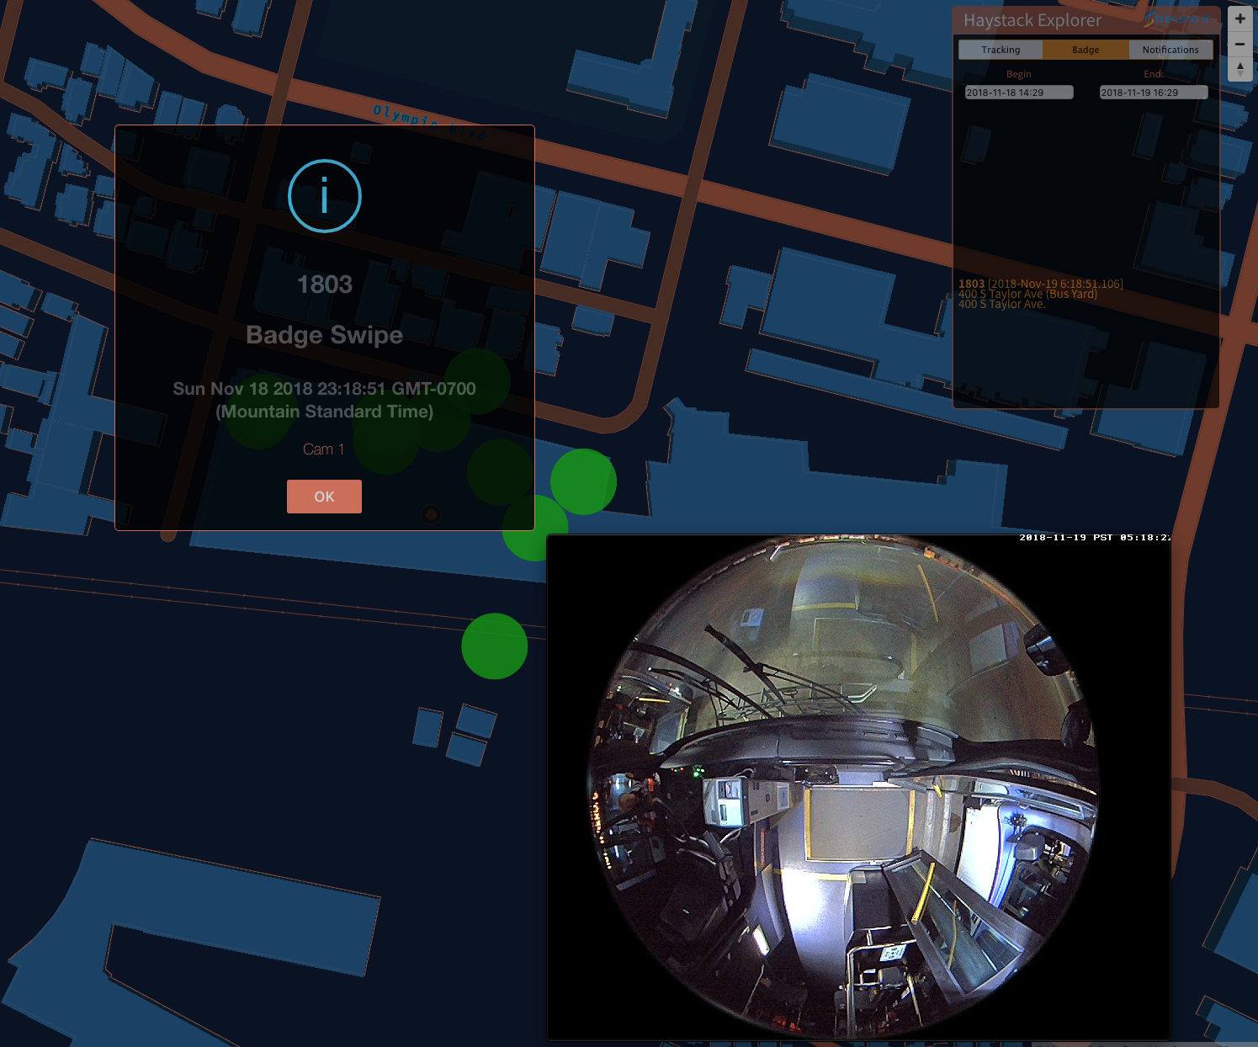This screenshot has height=1047, width=1258.
Task: Click the blue info icon in the dialog
Action: 325,196
